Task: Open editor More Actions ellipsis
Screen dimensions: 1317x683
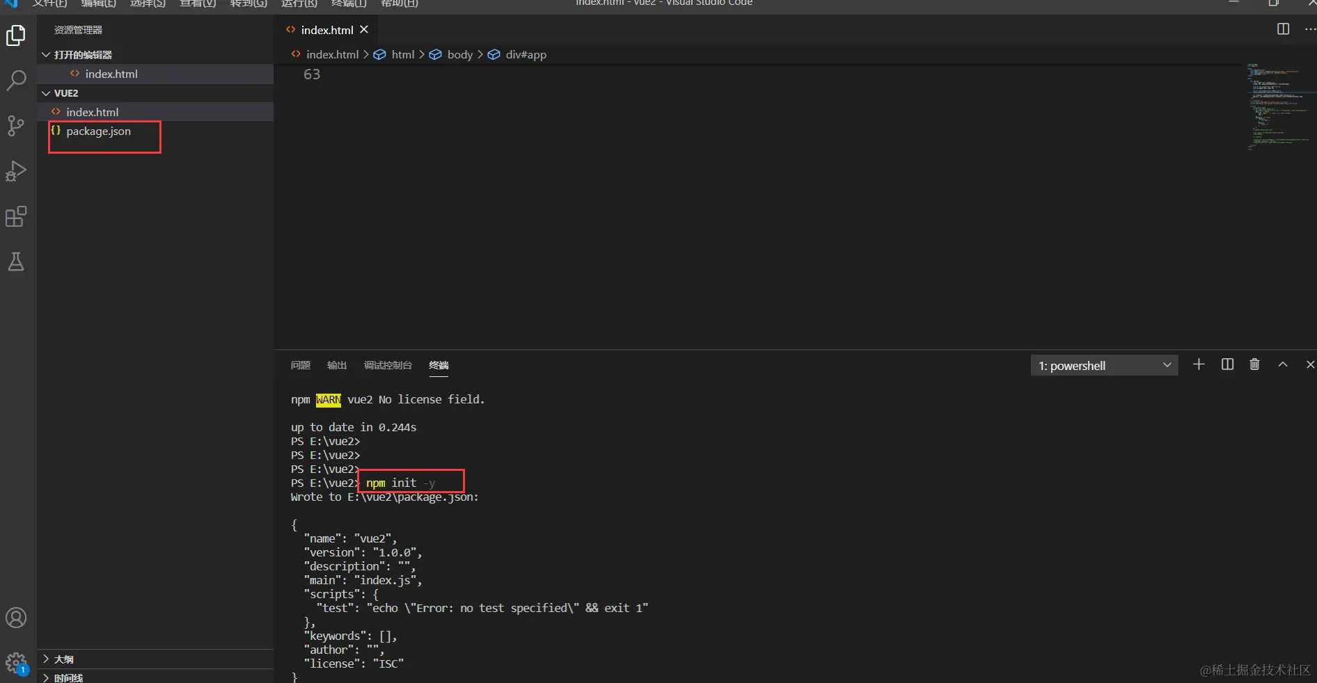Action: 1310,29
